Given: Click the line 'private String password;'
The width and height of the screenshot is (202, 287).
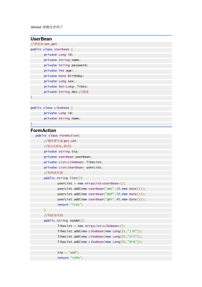Looking at the screenshot, I should [66, 65].
